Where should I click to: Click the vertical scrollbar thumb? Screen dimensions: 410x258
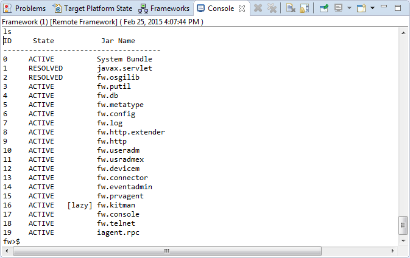click(403, 225)
